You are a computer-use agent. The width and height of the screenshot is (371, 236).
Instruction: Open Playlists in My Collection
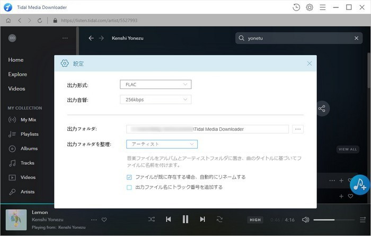23,134
